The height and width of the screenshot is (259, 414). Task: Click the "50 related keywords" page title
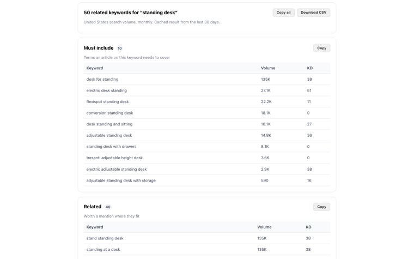click(x=130, y=13)
